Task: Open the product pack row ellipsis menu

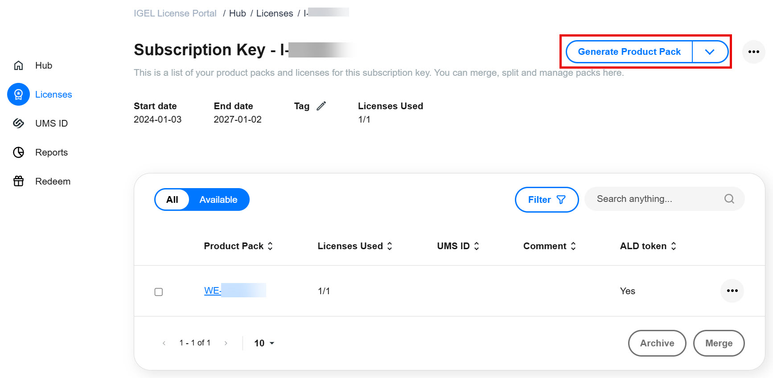Action: pos(732,291)
